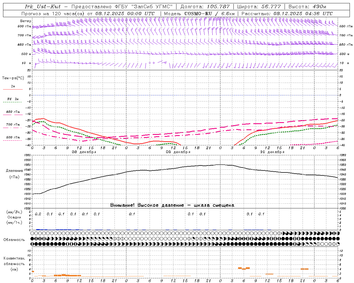Screen dimensions: 354x283
Task: Click the "Модель COSMO-RU / 6.6км" label
Action: 199,14
